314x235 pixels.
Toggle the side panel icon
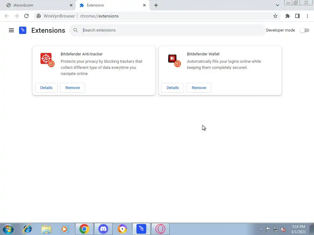click(x=297, y=16)
